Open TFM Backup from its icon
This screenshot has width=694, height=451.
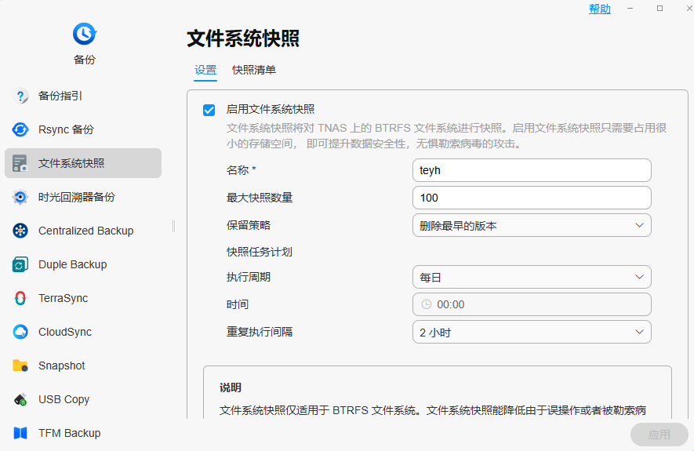pos(20,434)
